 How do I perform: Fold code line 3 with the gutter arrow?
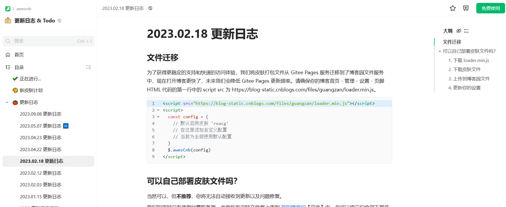pyautogui.click(x=158, y=117)
